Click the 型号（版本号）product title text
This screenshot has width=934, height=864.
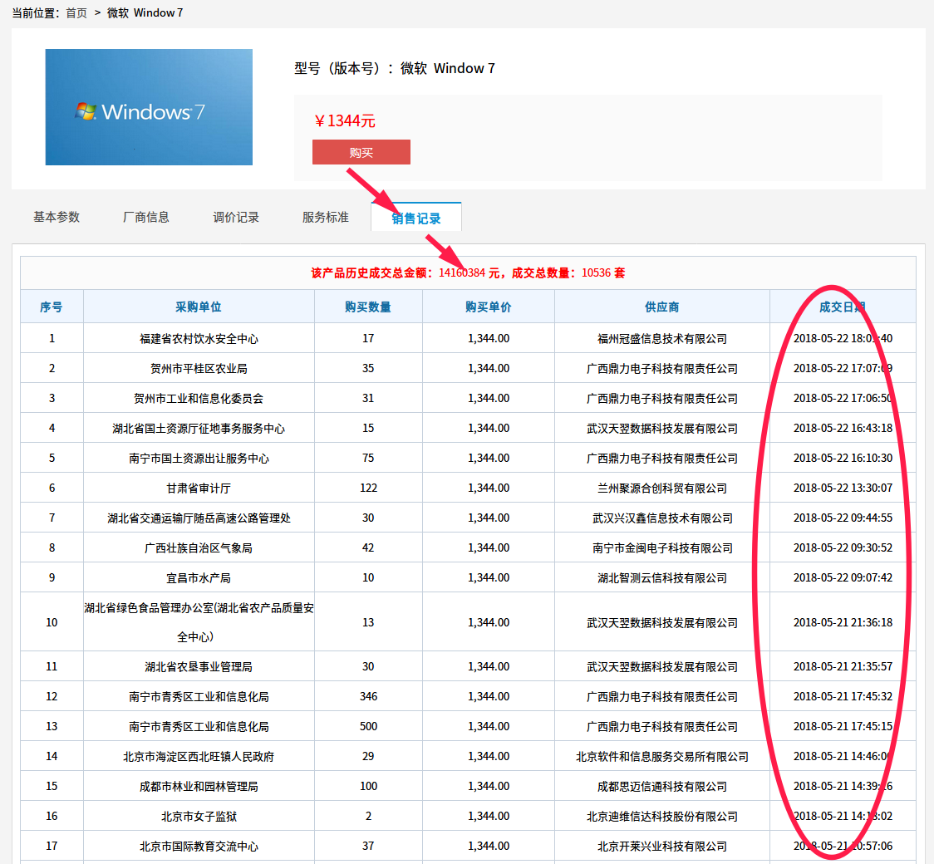[x=395, y=68]
